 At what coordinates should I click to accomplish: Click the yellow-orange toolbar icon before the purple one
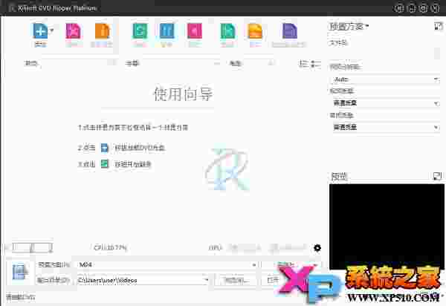pyautogui.click(x=255, y=30)
